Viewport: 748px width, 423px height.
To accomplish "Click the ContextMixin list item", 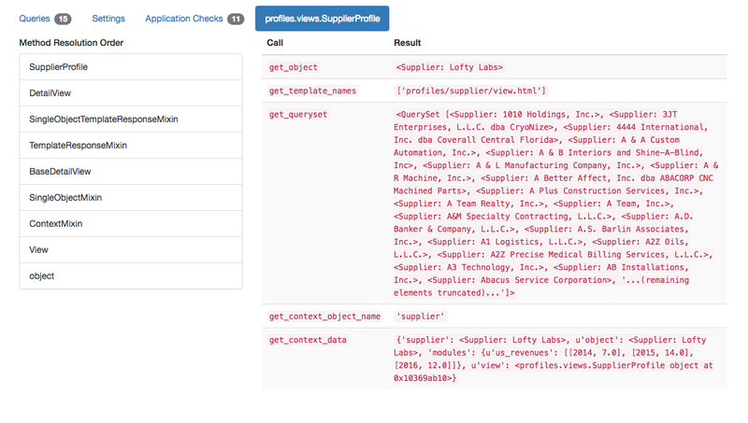I will pyautogui.click(x=130, y=224).
